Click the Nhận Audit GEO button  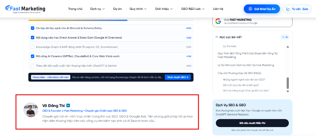click(x=178, y=77)
